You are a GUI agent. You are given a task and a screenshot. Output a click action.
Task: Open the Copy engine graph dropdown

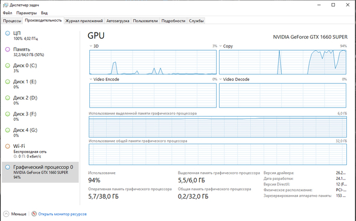coord(220,46)
